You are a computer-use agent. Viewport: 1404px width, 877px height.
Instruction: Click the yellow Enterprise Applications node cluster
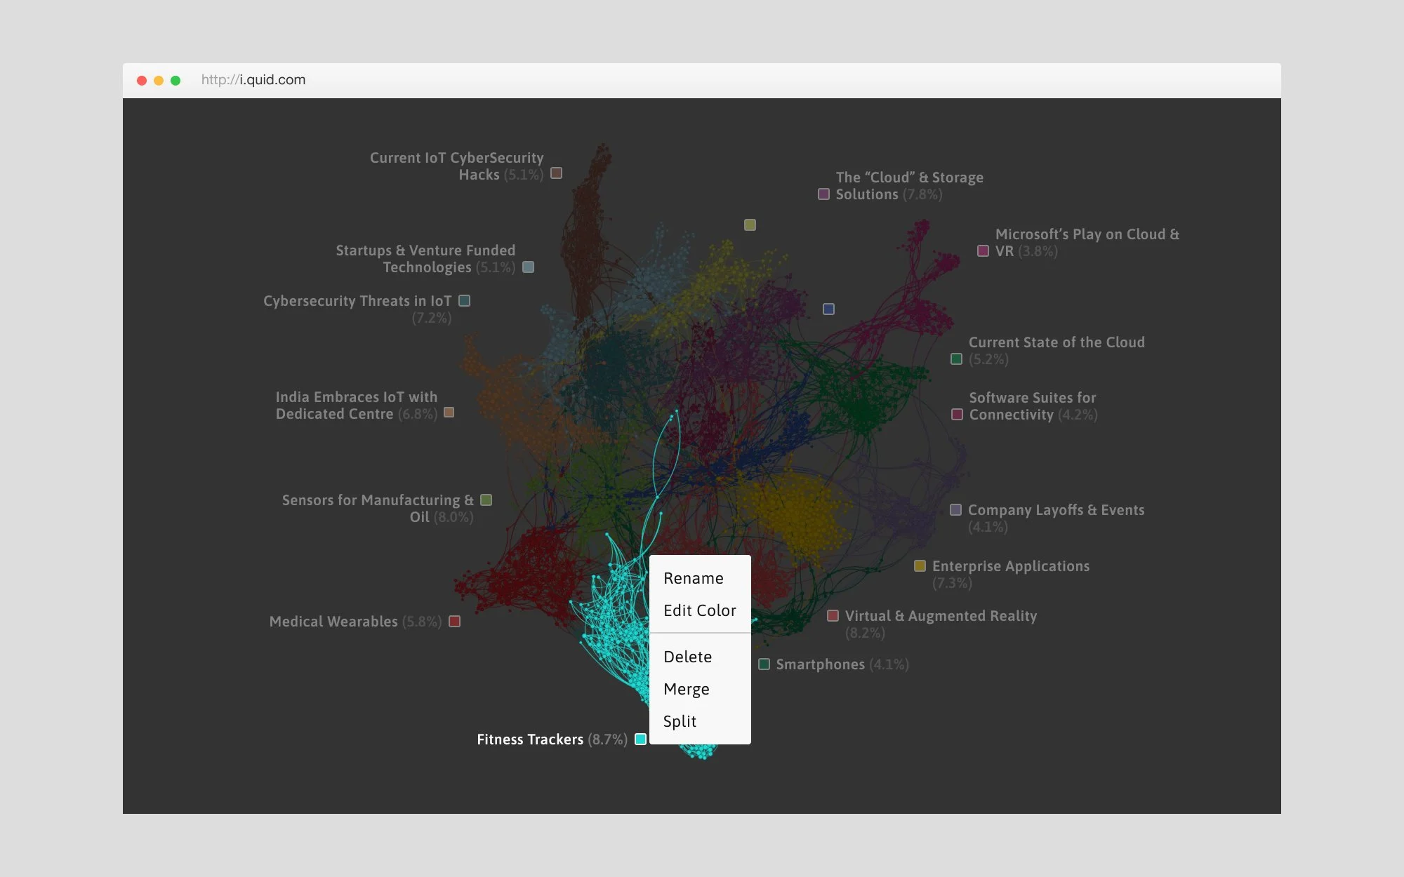(793, 512)
